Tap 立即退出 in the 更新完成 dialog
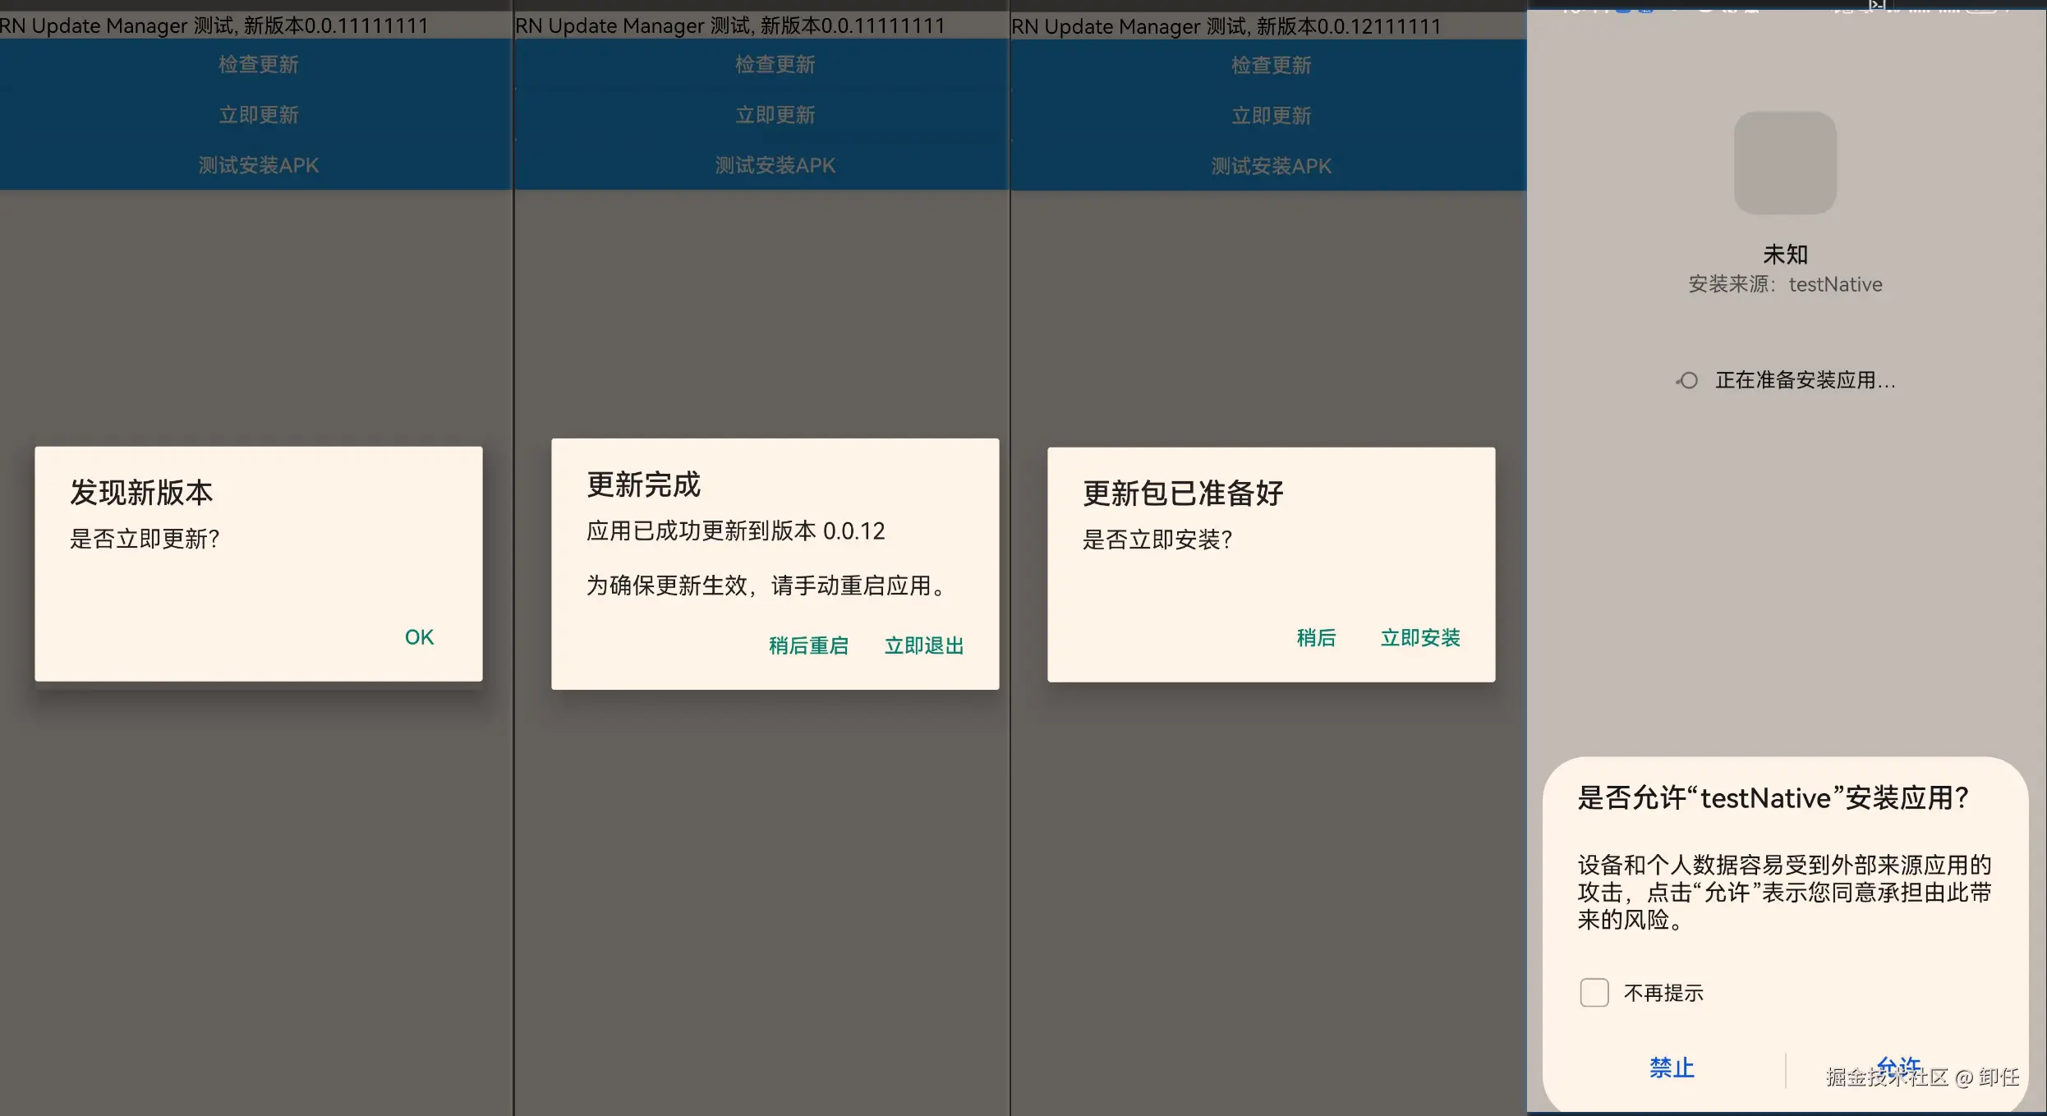Screen dimensions: 2047x1116 coord(924,645)
